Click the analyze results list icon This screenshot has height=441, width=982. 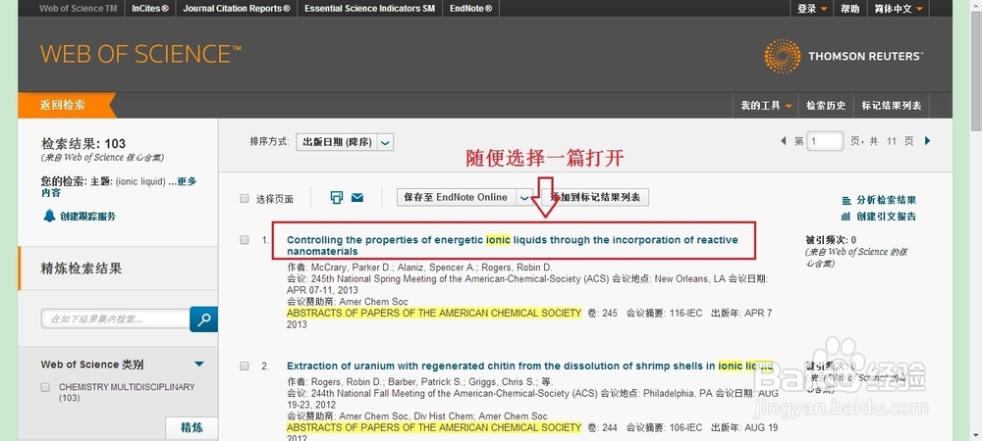[x=846, y=201]
